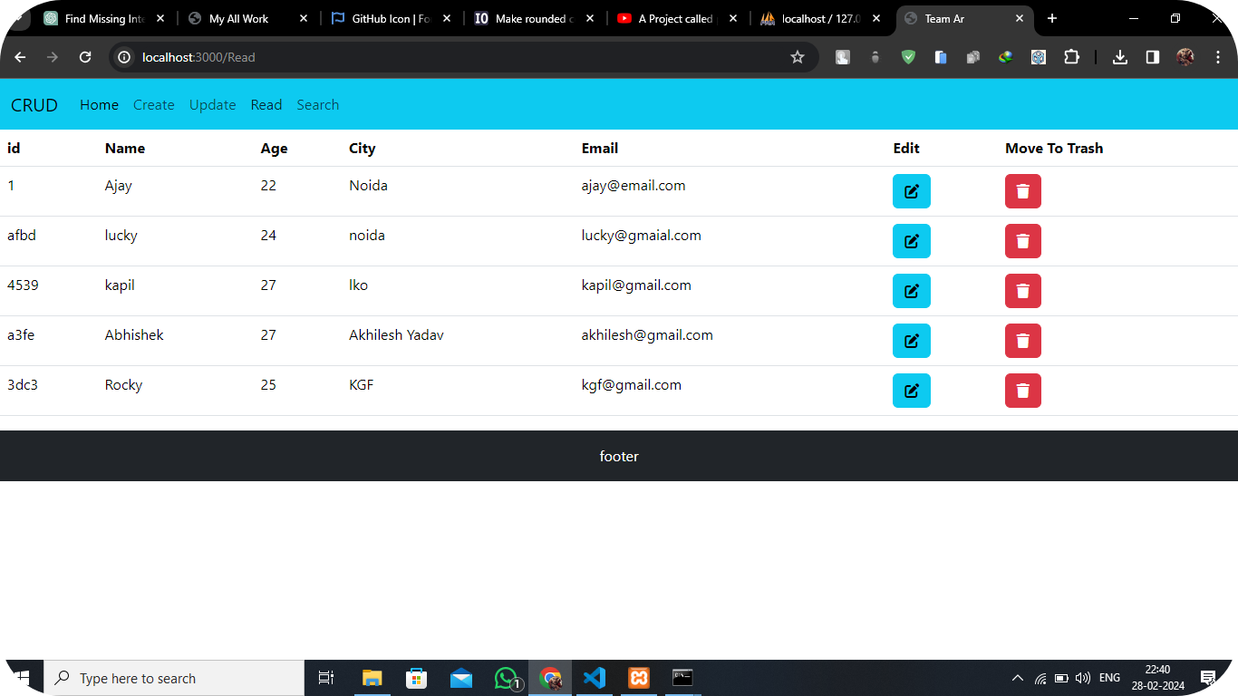Open the browser Extensions puzzle icon
1238x696 pixels.
[1071, 57]
